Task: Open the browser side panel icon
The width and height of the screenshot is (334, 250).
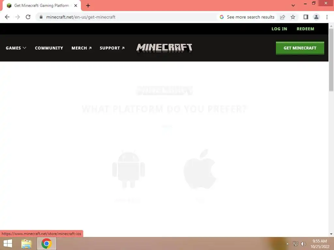Action: click(x=306, y=17)
